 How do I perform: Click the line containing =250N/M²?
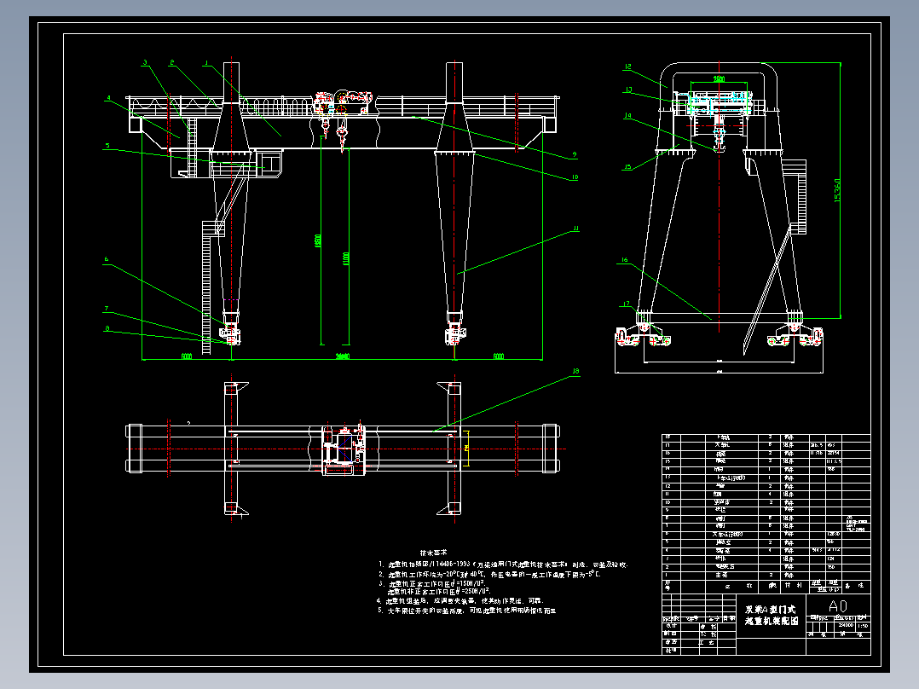[438, 592]
